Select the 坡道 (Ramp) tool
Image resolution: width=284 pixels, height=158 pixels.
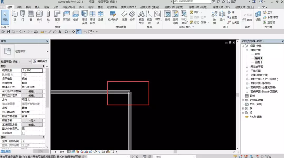point(124,16)
